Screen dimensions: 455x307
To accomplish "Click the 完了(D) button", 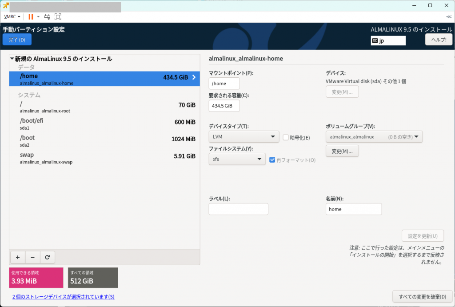I will coord(17,40).
